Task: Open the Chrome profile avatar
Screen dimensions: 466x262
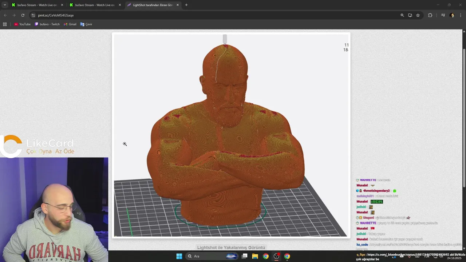Action: click(x=452, y=15)
